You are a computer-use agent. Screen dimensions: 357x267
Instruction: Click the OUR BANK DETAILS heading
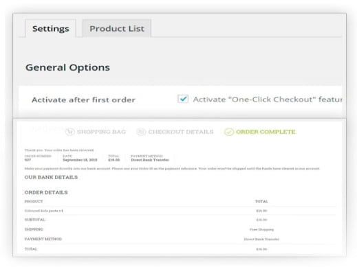(51, 177)
